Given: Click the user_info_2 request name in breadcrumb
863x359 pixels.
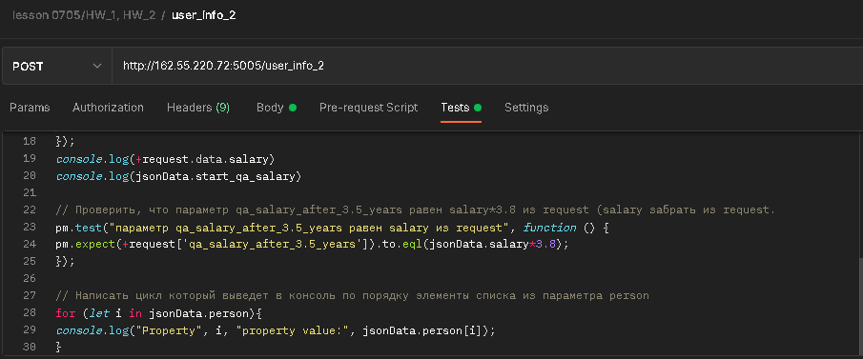Looking at the screenshot, I should tap(204, 15).
